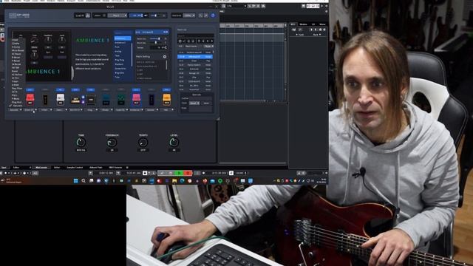Click last arrow icon in patch list toolbar

(x=212, y=41)
